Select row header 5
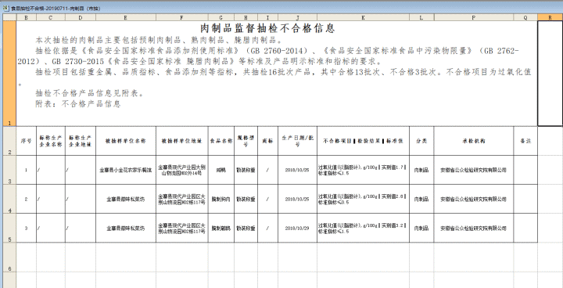 (9, 229)
